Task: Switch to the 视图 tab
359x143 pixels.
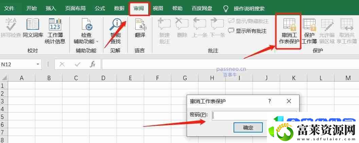Action: (158, 8)
